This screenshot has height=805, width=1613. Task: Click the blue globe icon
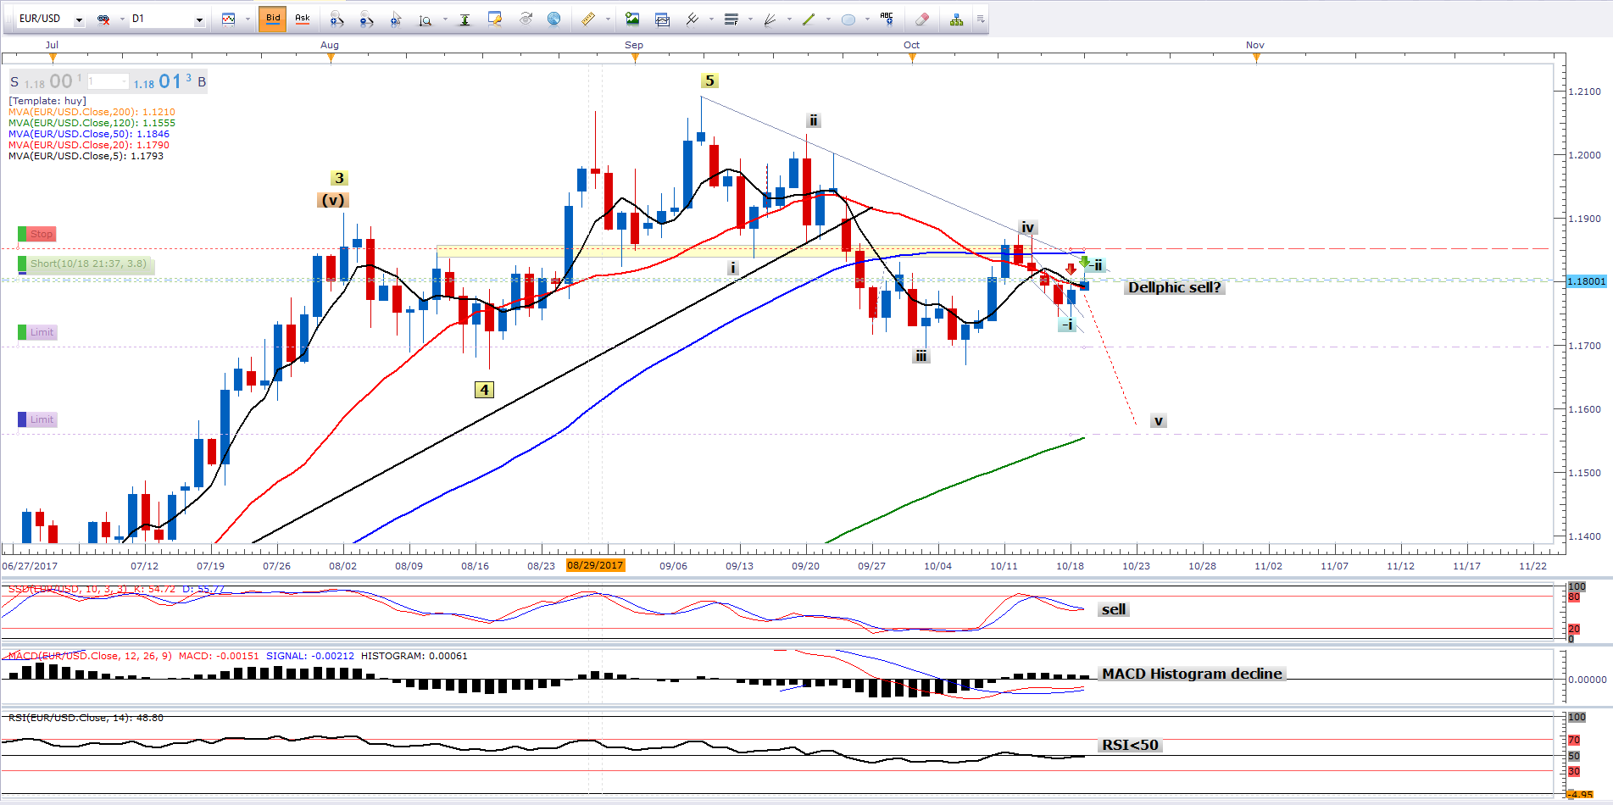click(x=553, y=19)
